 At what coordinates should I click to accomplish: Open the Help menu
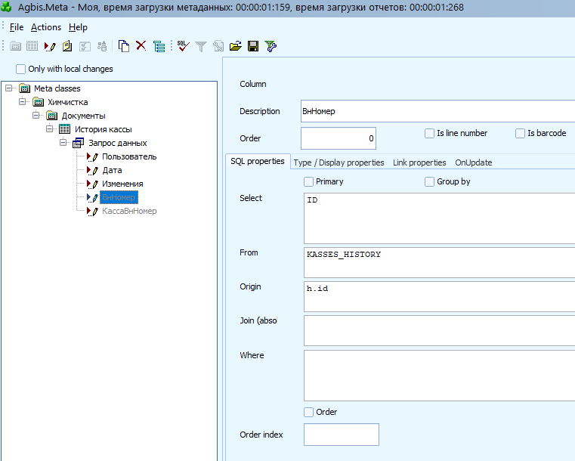tap(78, 27)
